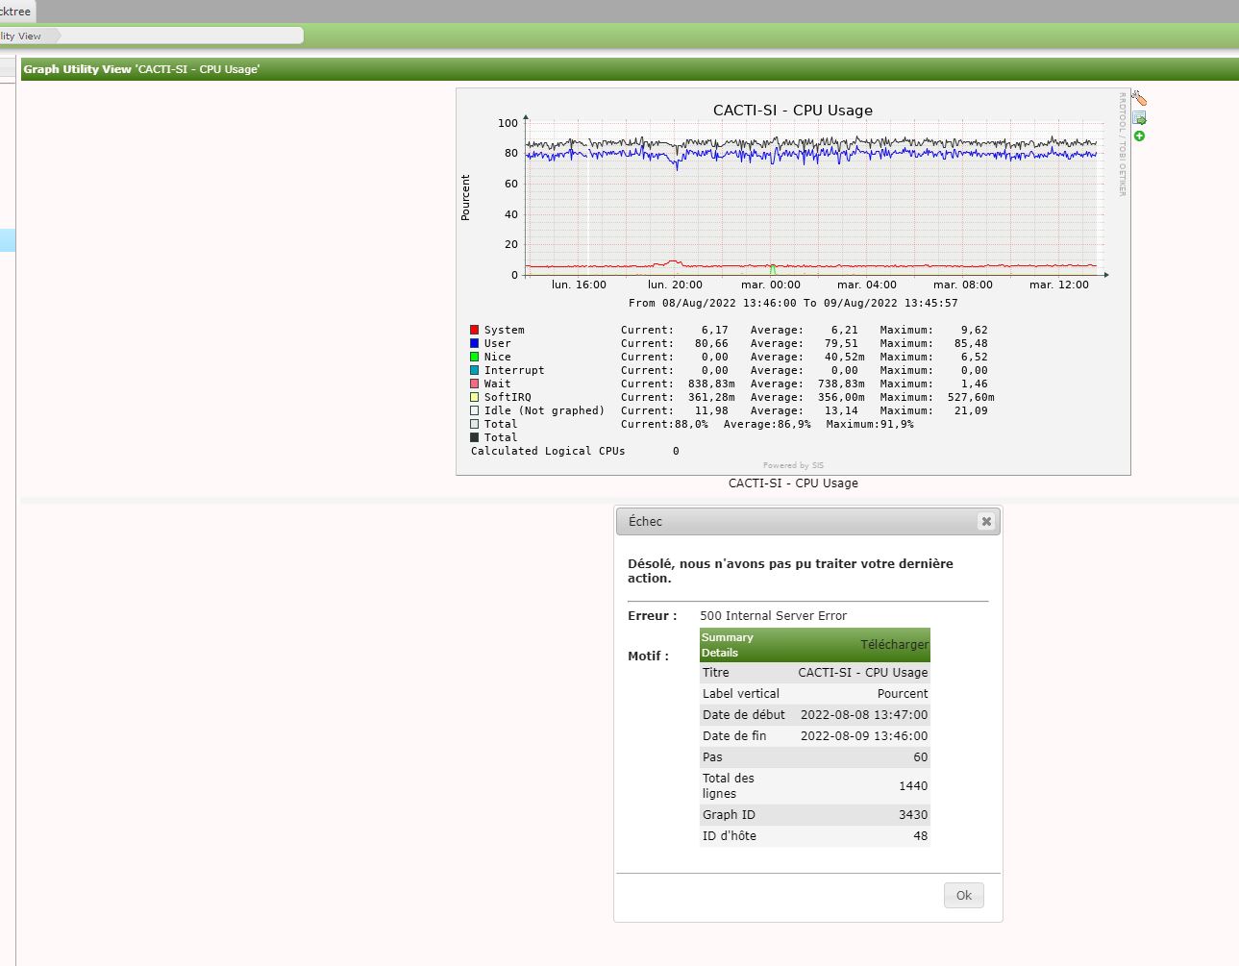The image size is (1239, 966).
Task: Click the CSV export graph data icon
Action: pyautogui.click(x=1139, y=118)
